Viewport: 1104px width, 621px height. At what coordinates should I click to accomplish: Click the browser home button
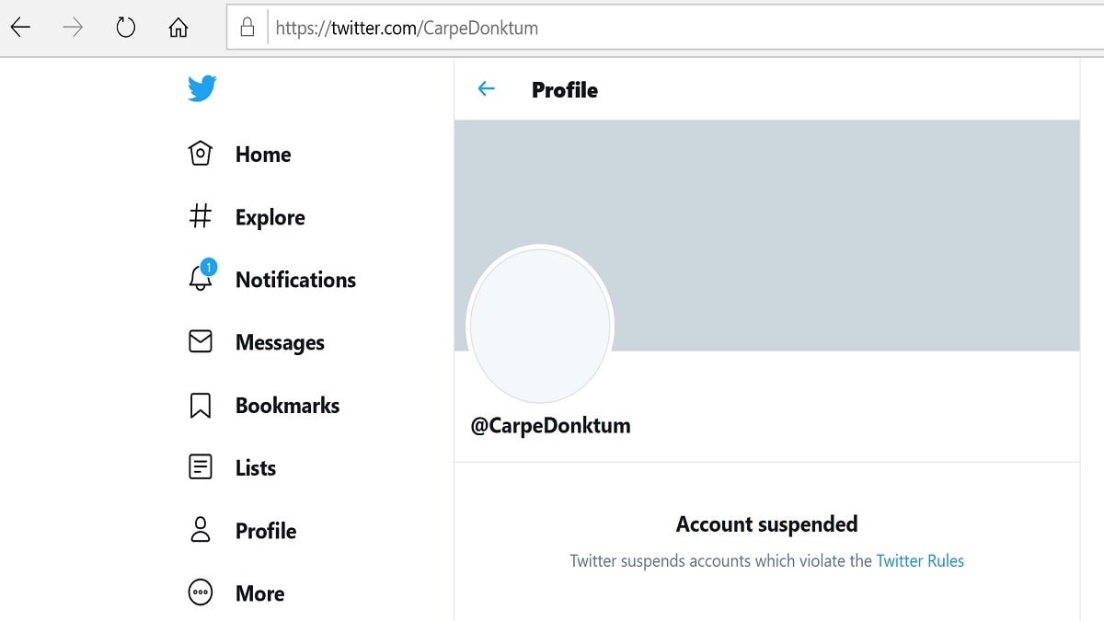coord(178,28)
